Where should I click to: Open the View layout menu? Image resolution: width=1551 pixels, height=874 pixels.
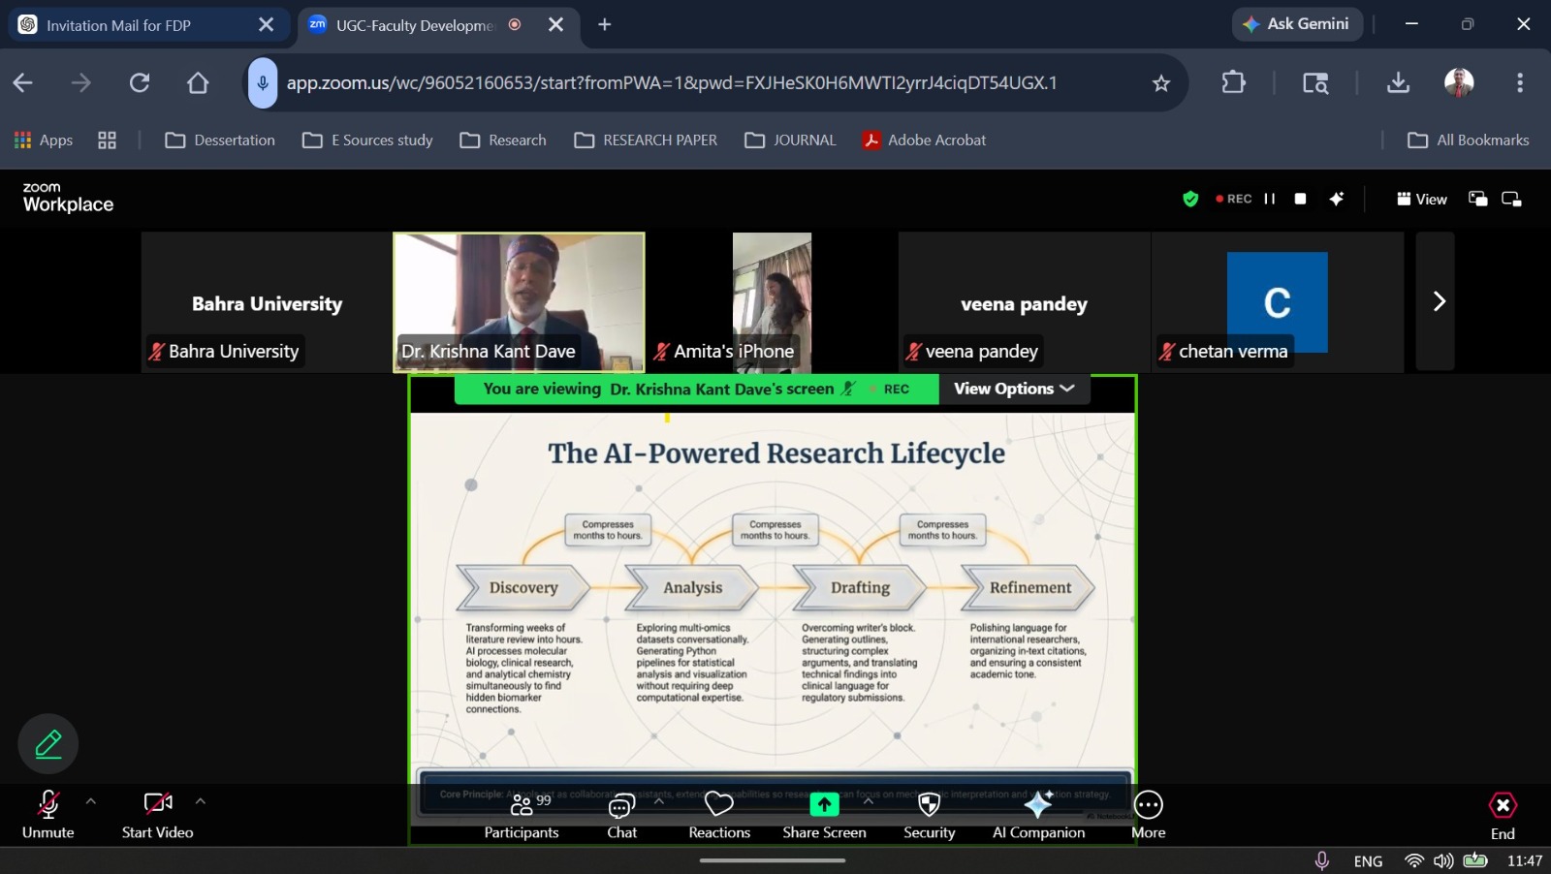1422,199
